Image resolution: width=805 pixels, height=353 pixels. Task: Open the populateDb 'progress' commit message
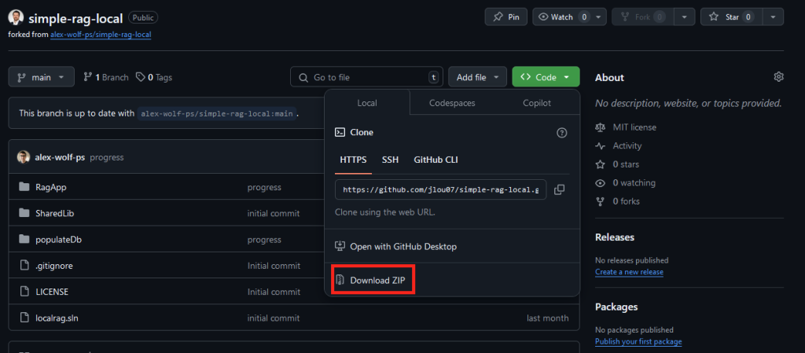264,240
